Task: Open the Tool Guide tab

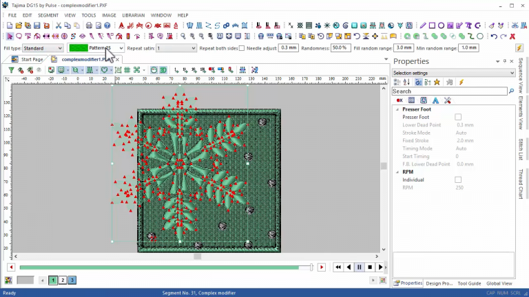Action: [469, 283]
